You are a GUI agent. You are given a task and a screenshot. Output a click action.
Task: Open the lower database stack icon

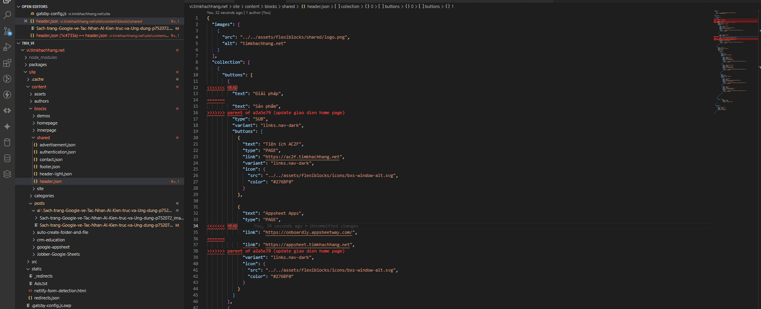7,158
